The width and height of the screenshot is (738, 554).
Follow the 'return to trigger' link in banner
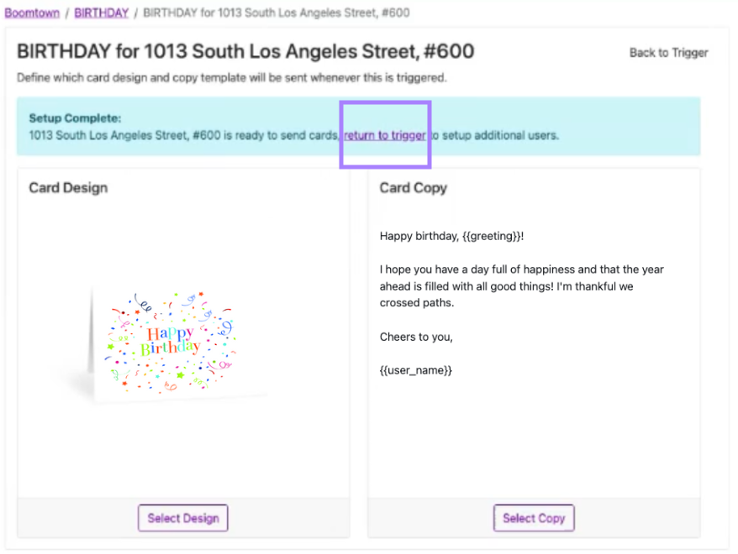(x=384, y=135)
